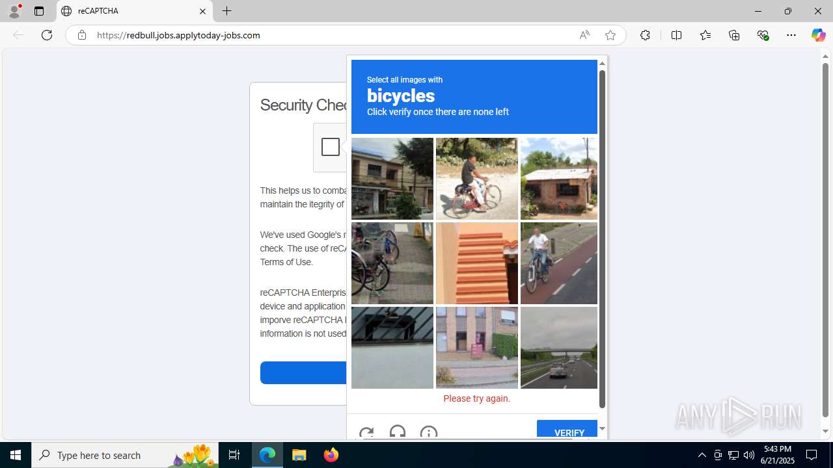
Task: Switch to the reCAPTCHA tab
Action: [x=134, y=11]
